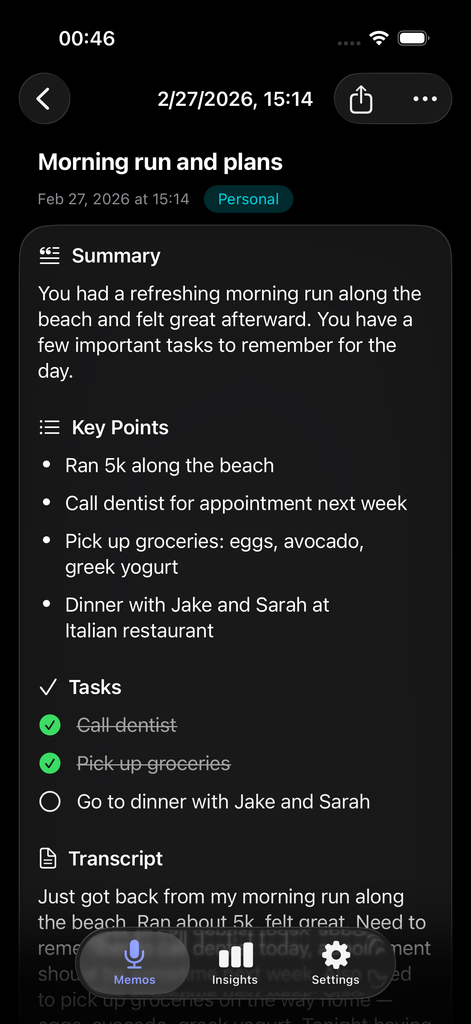Open the Settings tab
Viewport: 471px width, 1024px height.
click(x=336, y=963)
